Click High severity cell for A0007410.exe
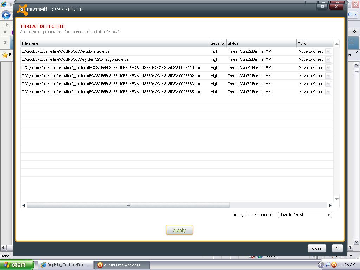Image resolution: width=360 pixels, height=270 pixels. click(x=214, y=67)
